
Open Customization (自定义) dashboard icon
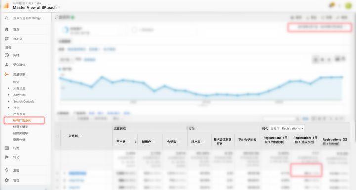pos(7,39)
